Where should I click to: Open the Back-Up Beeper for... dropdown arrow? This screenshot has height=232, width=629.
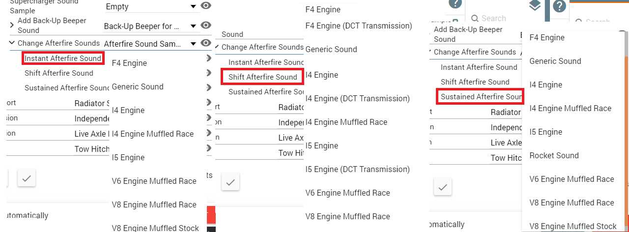[x=193, y=26]
